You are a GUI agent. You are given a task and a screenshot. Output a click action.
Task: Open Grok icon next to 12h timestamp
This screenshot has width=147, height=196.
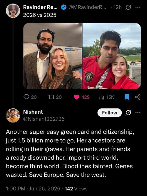point(128,8)
